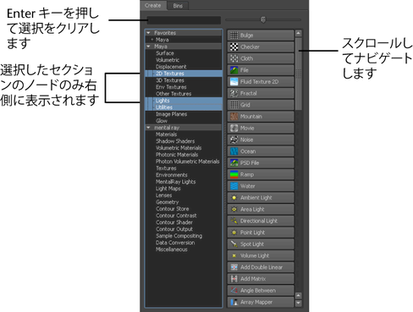Click the node list scroll down arrow
This screenshot has height=312, width=413.
(298, 304)
